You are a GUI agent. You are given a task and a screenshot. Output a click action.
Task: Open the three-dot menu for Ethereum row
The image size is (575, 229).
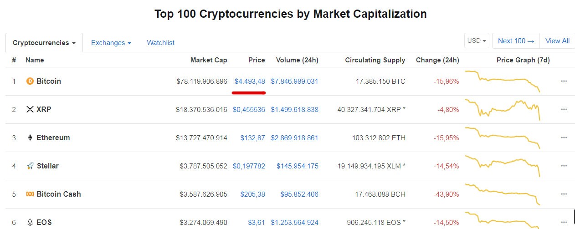pyautogui.click(x=564, y=138)
